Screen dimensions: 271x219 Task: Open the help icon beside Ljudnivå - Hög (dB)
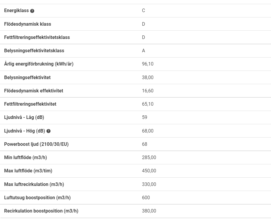49,131
